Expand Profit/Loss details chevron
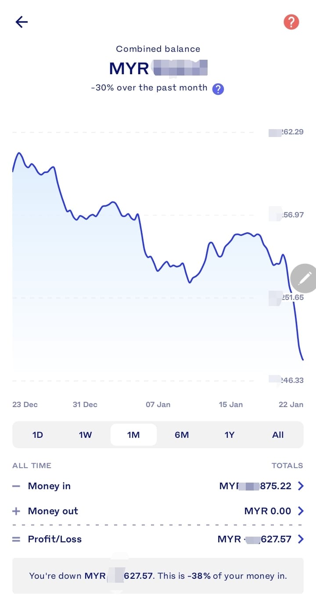 click(301, 539)
